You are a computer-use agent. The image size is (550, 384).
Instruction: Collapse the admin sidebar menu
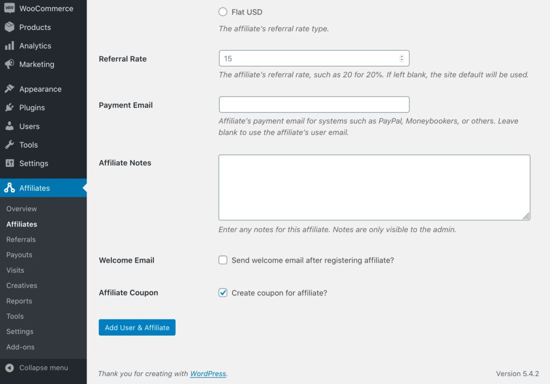coord(37,368)
